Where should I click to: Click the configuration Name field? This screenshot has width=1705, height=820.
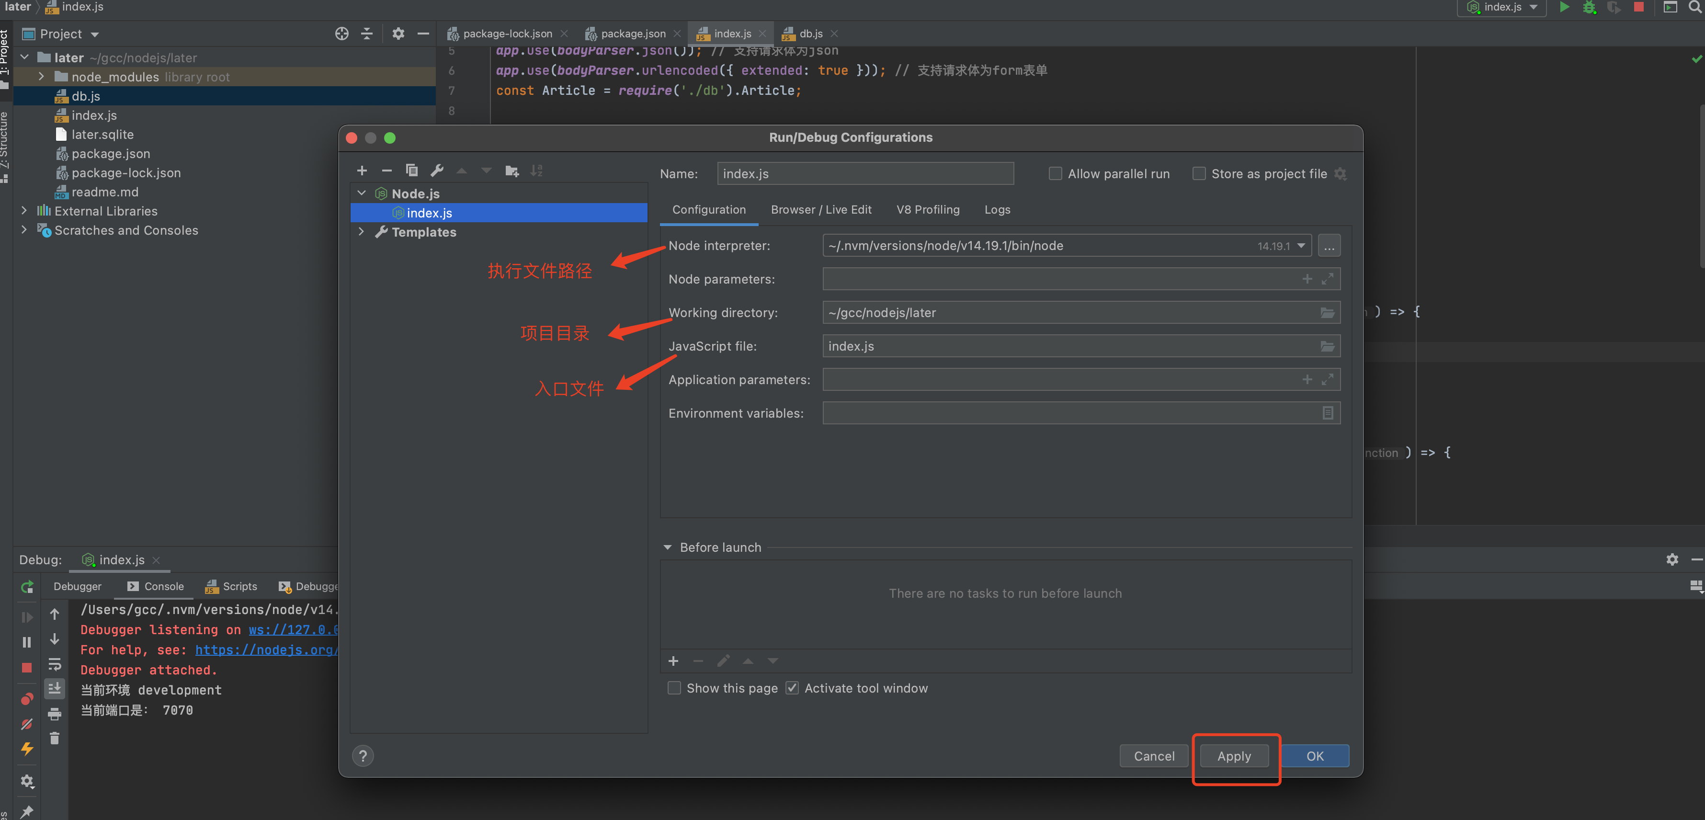865,173
